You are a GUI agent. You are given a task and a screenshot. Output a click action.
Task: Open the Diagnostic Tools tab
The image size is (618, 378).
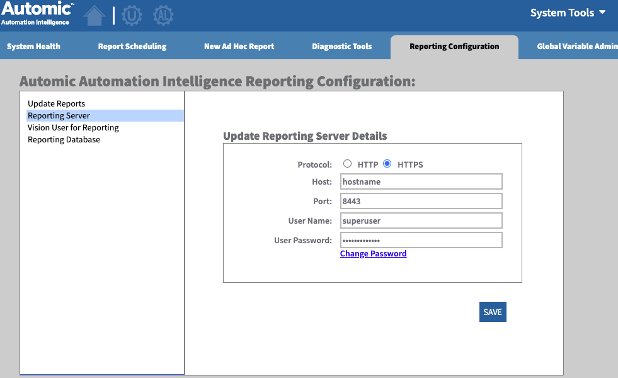[341, 46]
